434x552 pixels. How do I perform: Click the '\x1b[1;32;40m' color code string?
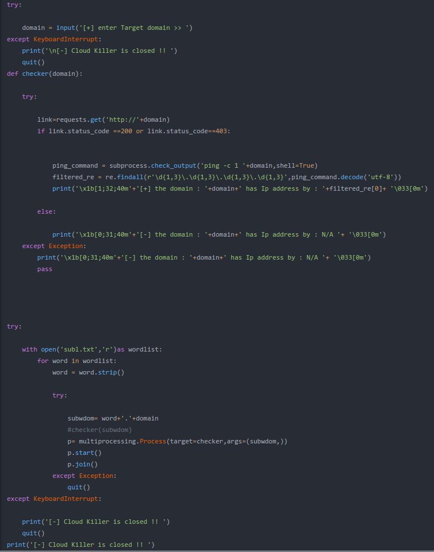(105, 189)
